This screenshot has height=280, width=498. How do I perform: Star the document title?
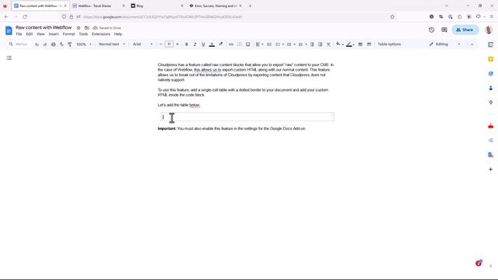click(79, 28)
